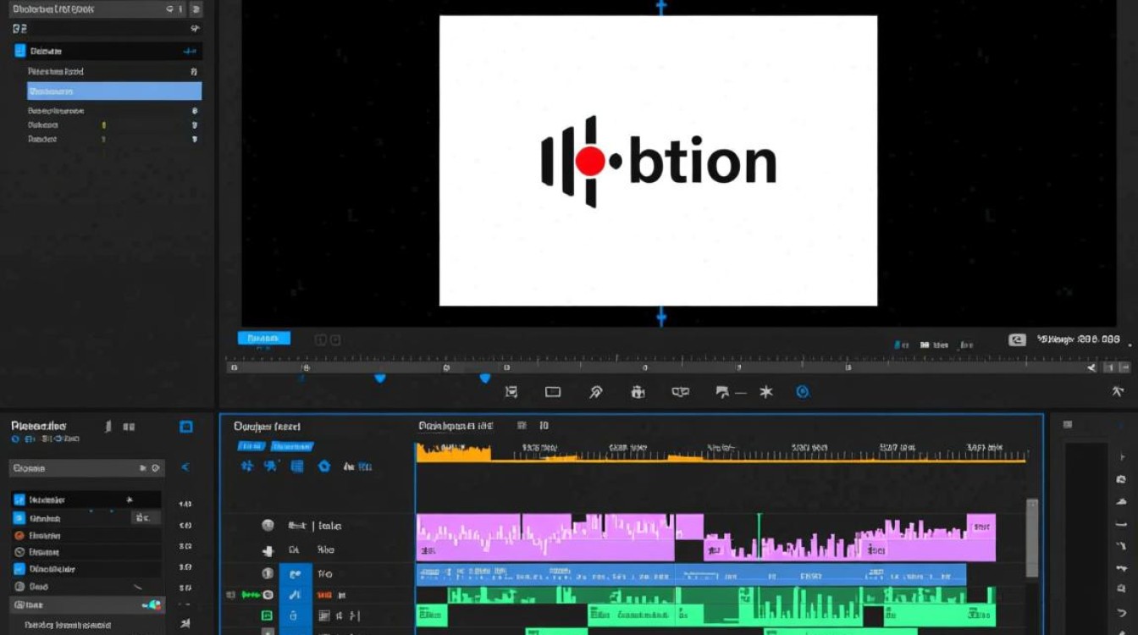Click the rectangle frame icon in preview toolbar

click(x=553, y=392)
